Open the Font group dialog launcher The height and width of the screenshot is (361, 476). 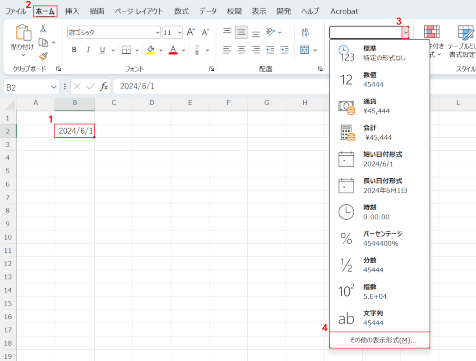pyautogui.click(x=212, y=69)
